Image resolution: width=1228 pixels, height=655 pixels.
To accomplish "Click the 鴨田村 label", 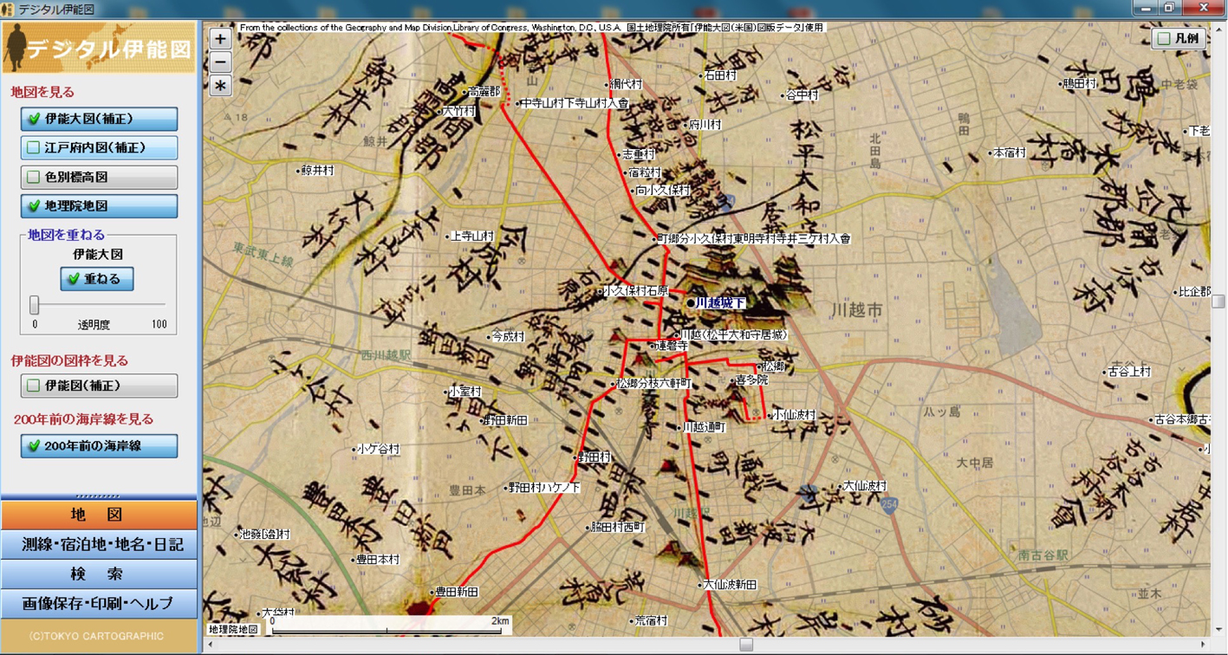I will pyautogui.click(x=1080, y=84).
